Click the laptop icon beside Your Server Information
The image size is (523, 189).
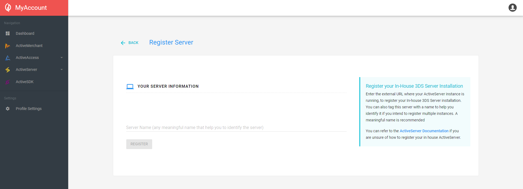(130, 87)
